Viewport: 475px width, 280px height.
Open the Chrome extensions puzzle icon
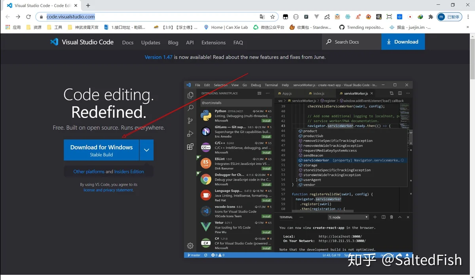tap(431, 17)
